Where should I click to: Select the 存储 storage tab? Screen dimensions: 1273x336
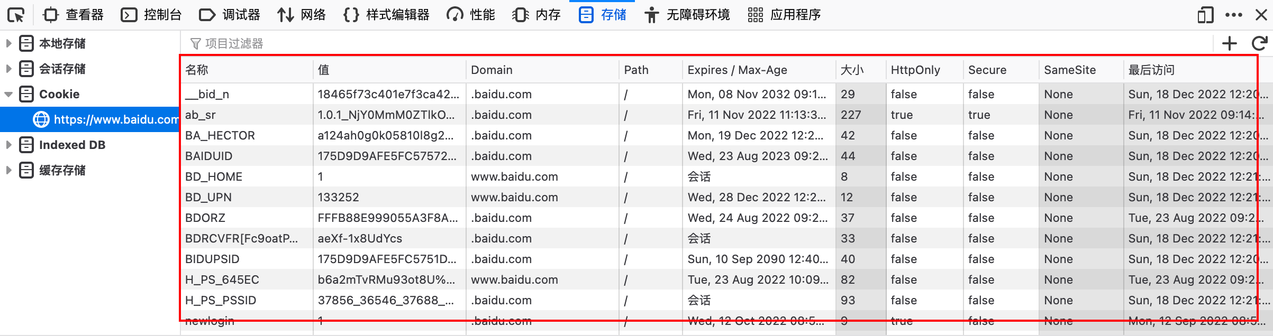tap(603, 15)
